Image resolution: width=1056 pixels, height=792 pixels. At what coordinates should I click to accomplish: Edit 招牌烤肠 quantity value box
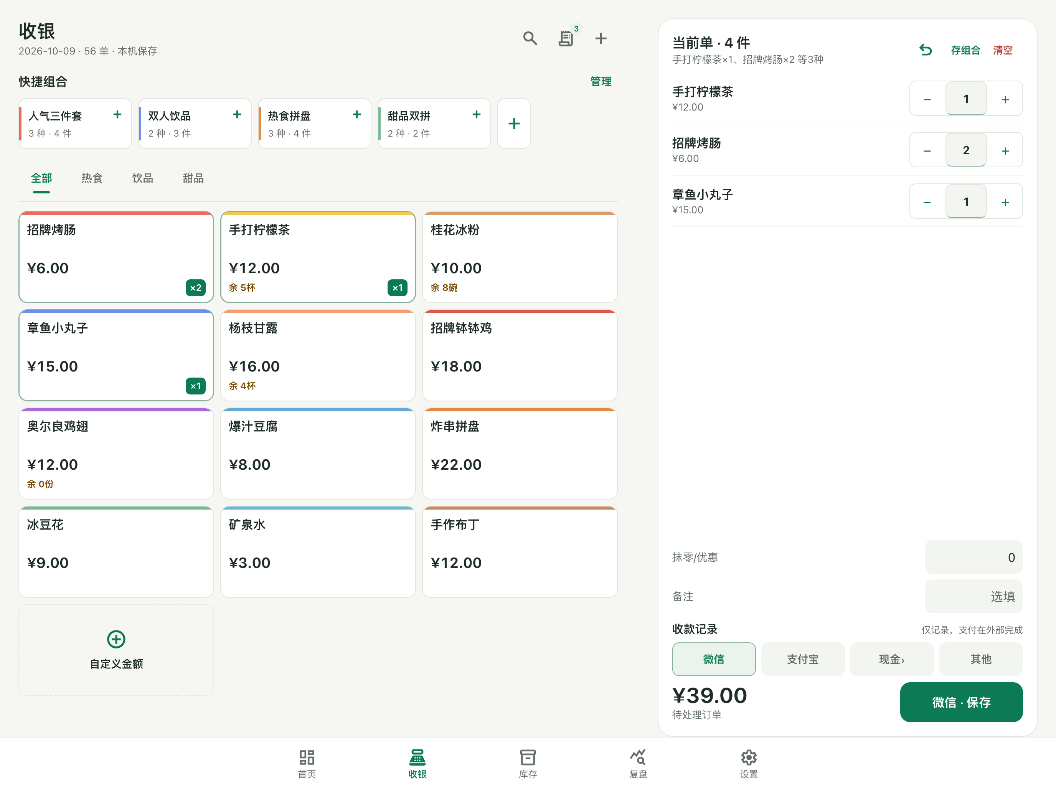pyautogui.click(x=966, y=150)
